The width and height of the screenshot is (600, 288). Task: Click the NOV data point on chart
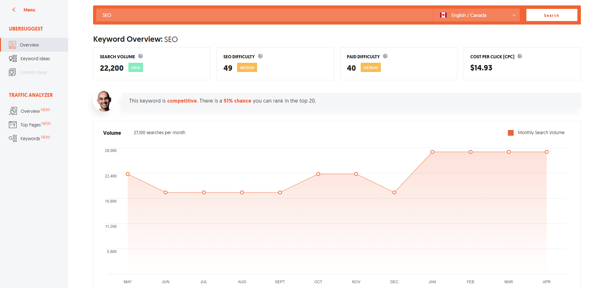356,174
